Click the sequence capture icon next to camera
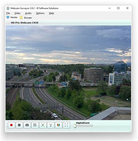This screenshot has width=138, height=141. (35, 125)
